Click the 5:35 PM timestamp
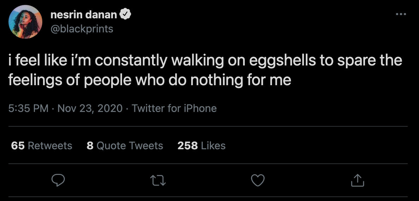This screenshot has height=201, width=419. [28, 108]
